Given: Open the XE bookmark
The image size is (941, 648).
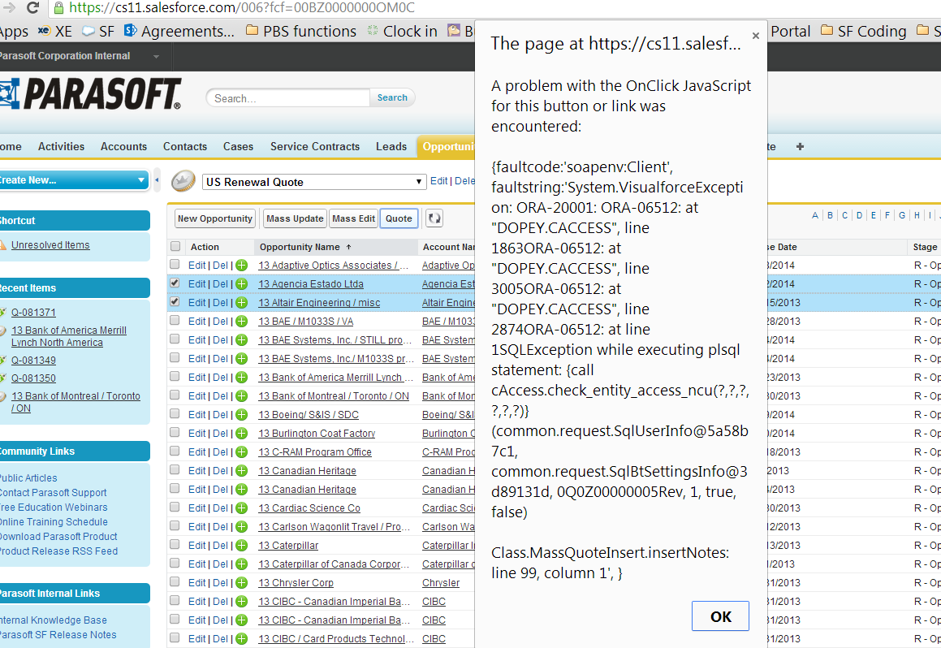Looking at the screenshot, I should point(54,31).
